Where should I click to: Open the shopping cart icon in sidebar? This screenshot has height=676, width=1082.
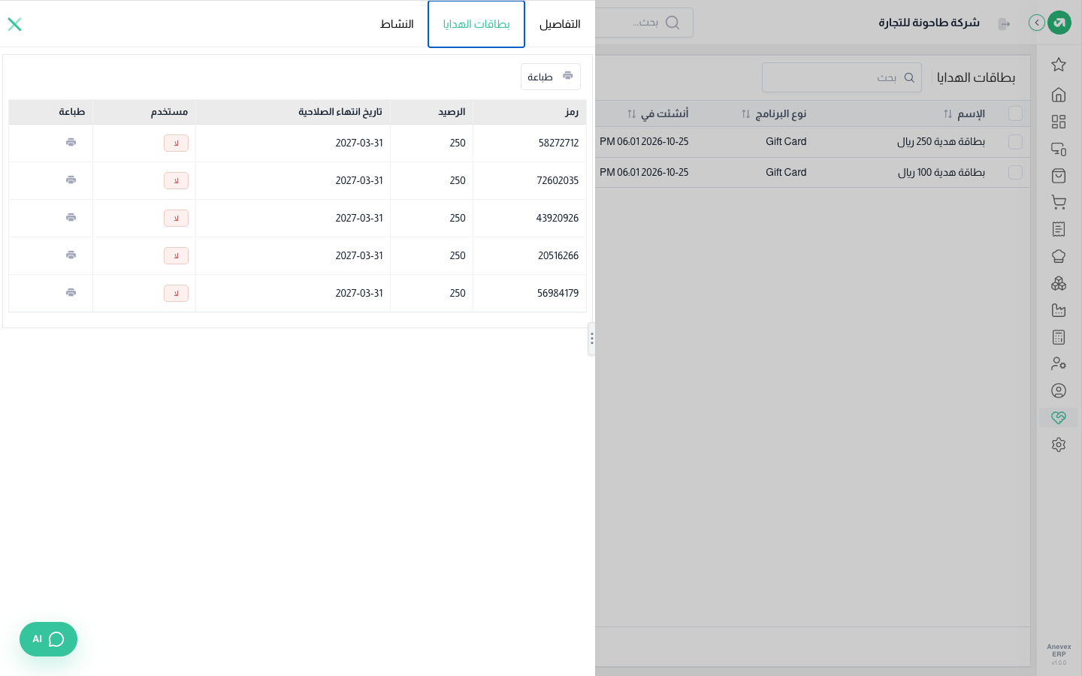1059,202
